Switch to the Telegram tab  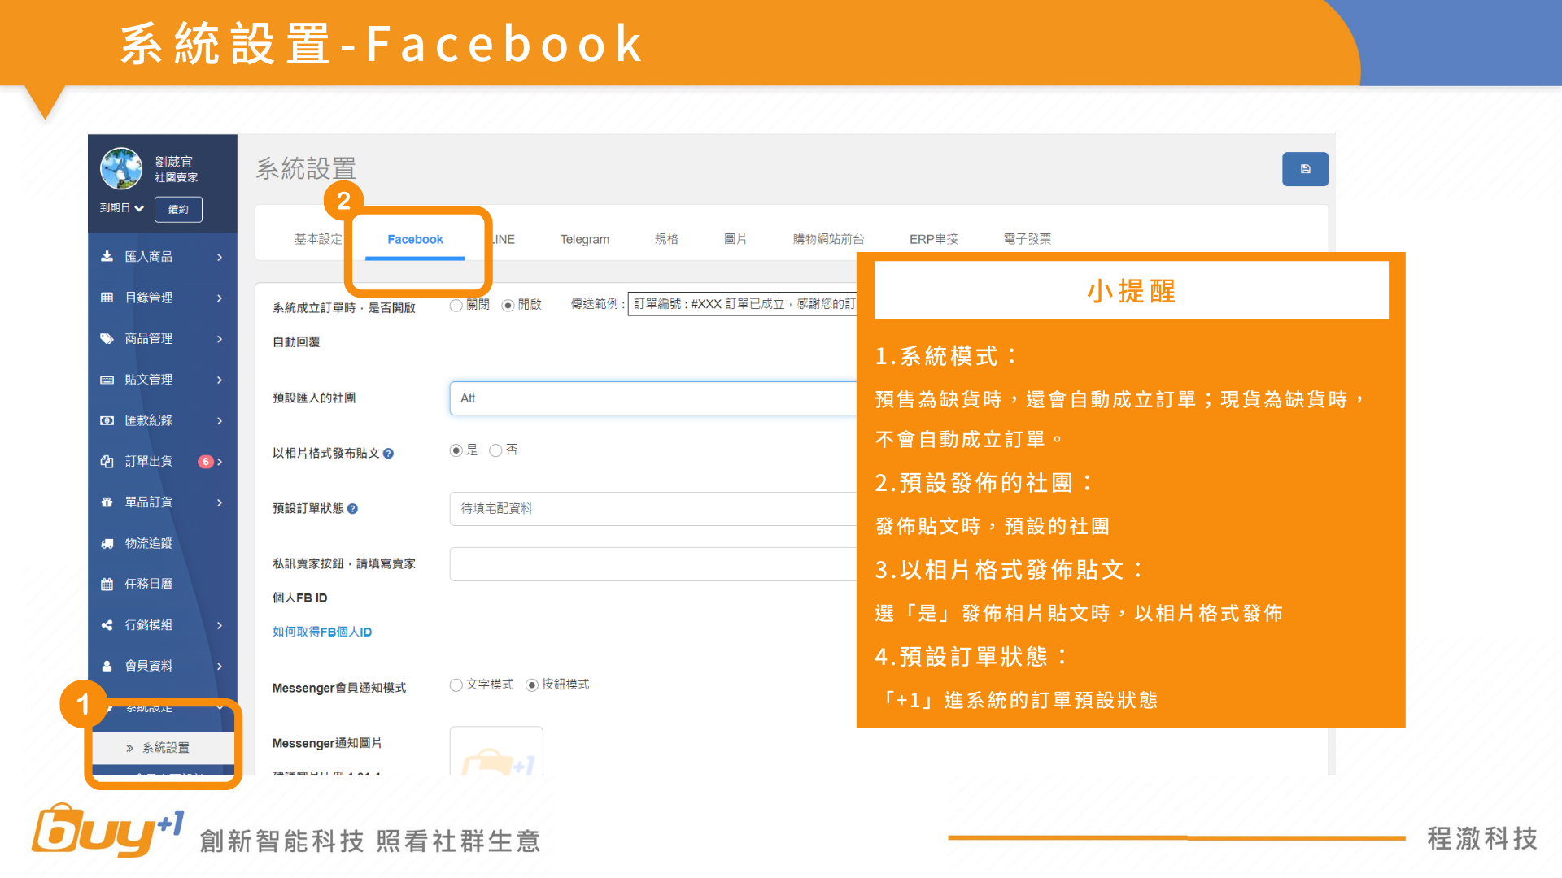coord(584,239)
